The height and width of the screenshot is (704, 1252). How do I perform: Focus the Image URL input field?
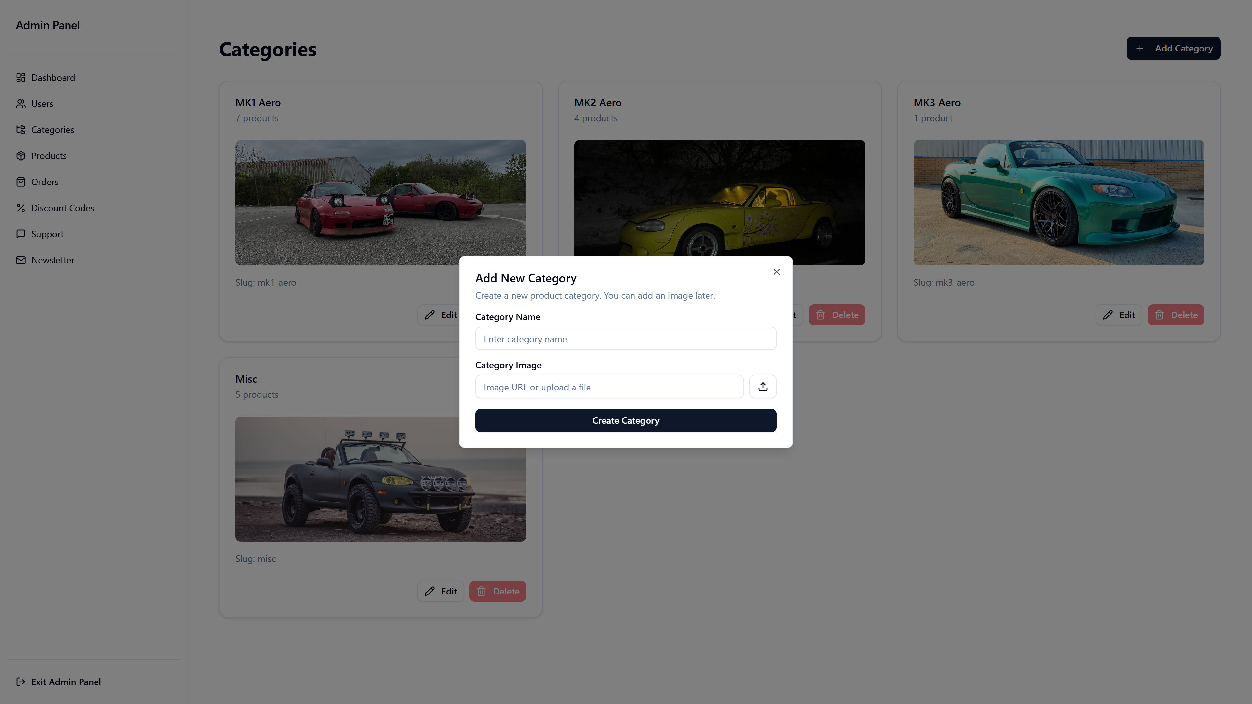(x=609, y=387)
